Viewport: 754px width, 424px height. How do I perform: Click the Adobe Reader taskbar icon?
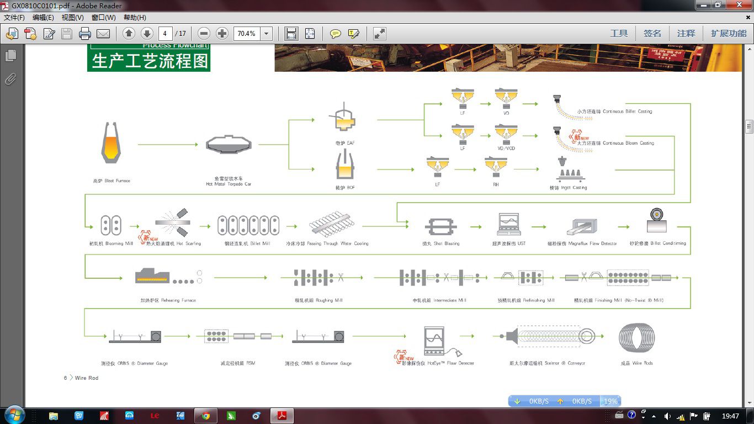tap(282, 416)
